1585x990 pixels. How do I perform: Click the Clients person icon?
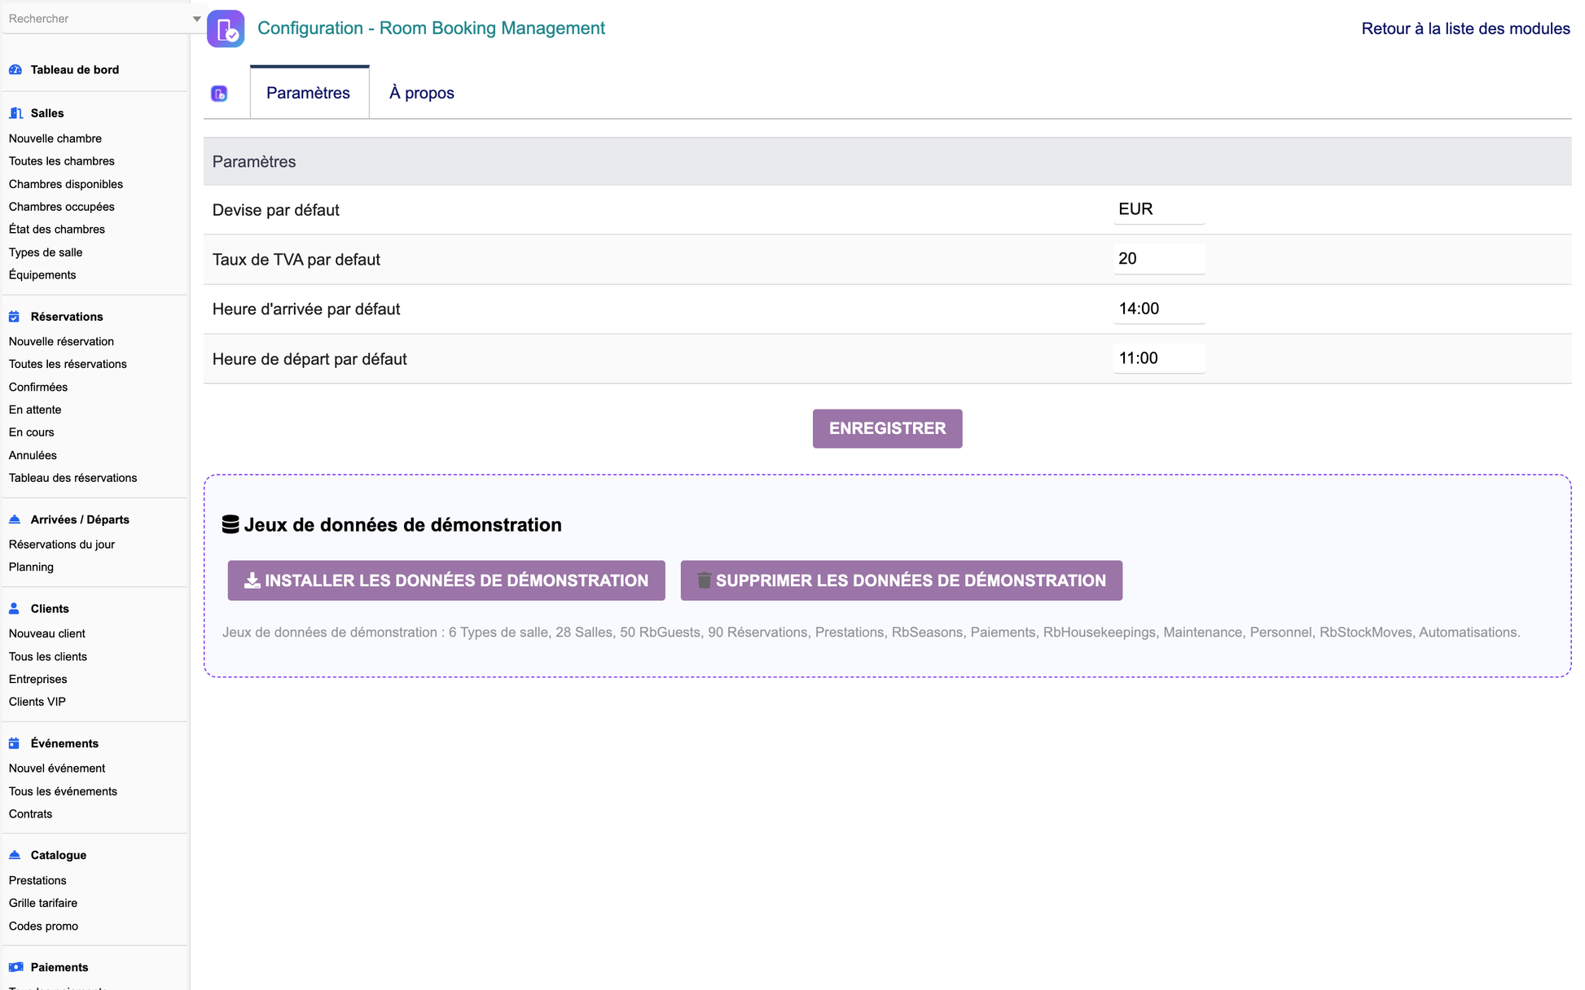pos(14,608)
